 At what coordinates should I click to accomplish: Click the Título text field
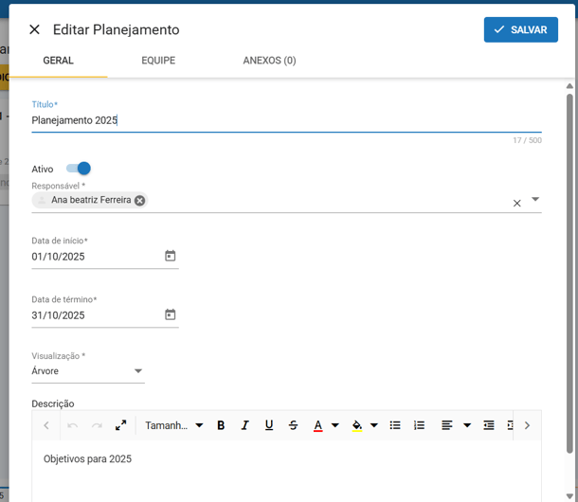tap(284, 120)
